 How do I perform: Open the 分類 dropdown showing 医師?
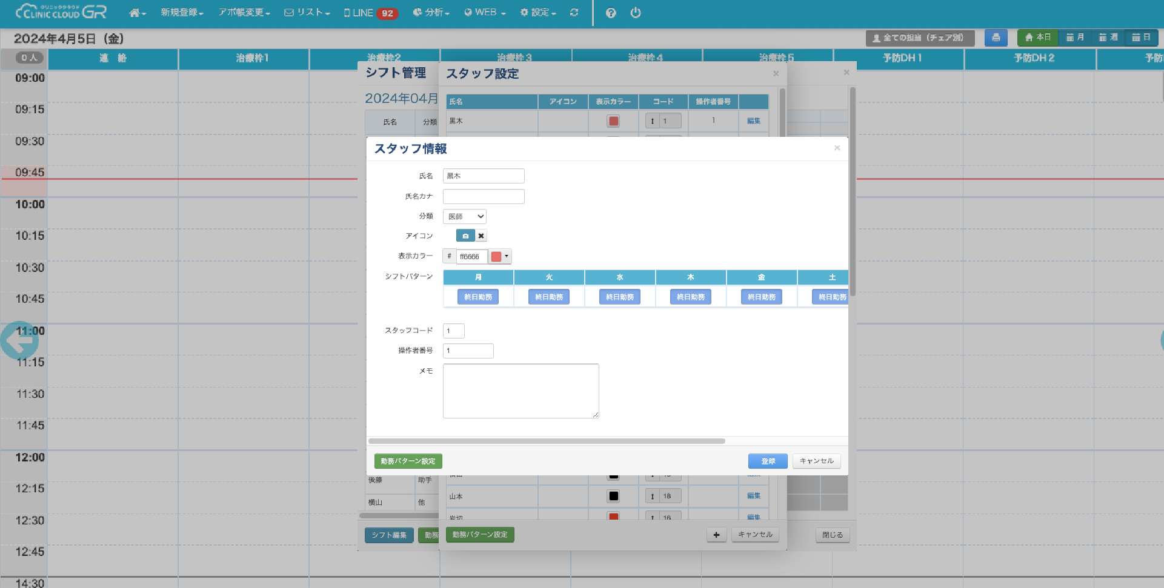pyautogui.click(x=465, y=216)
